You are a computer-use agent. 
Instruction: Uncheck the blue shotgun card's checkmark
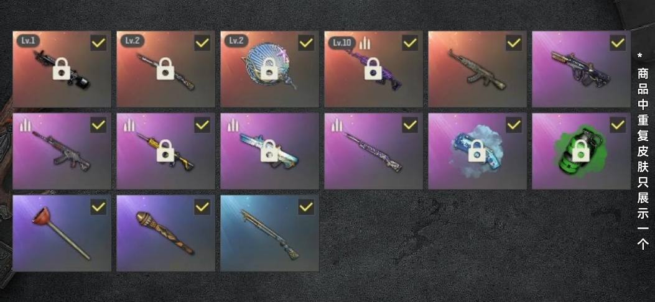click(306, 207)
